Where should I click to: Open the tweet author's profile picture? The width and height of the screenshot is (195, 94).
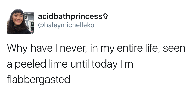pos(20,22)
